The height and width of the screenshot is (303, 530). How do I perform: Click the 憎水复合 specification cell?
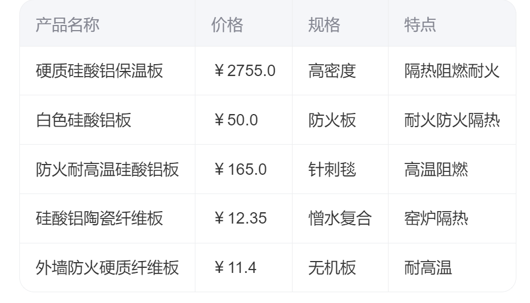(x=340, y=218)
